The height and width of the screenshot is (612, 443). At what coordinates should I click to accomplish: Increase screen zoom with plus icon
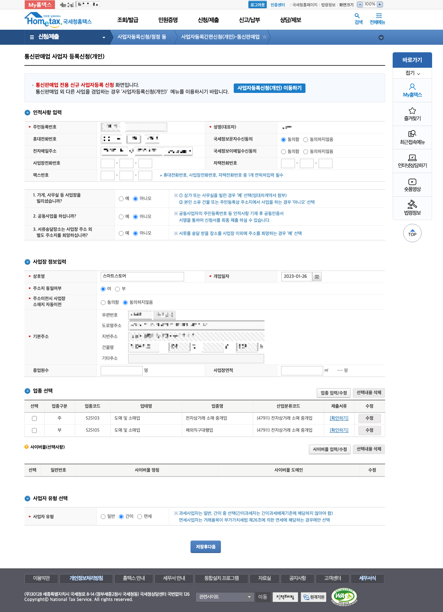coord(379,5)
